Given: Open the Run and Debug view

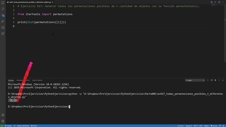Looking at the screenshot, I should (x=3, y=21).
